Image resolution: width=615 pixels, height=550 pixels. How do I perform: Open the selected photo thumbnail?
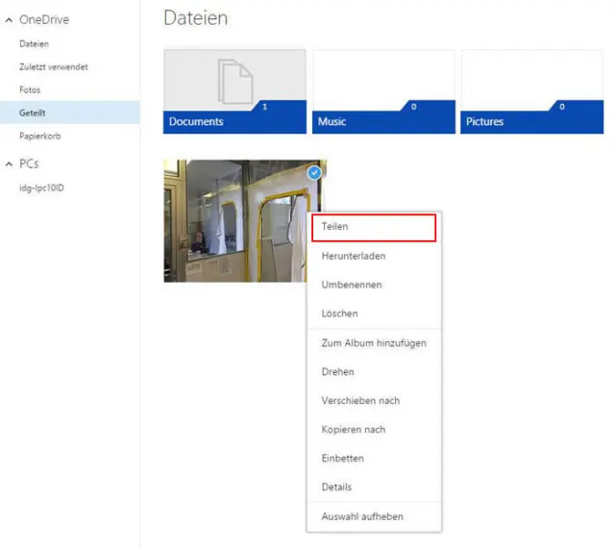[x=235, y=220]
